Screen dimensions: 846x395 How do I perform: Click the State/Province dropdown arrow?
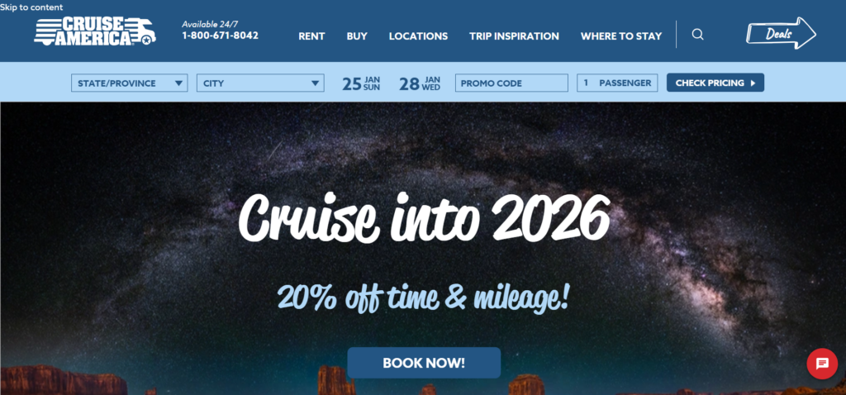click(x=178, y=83)
